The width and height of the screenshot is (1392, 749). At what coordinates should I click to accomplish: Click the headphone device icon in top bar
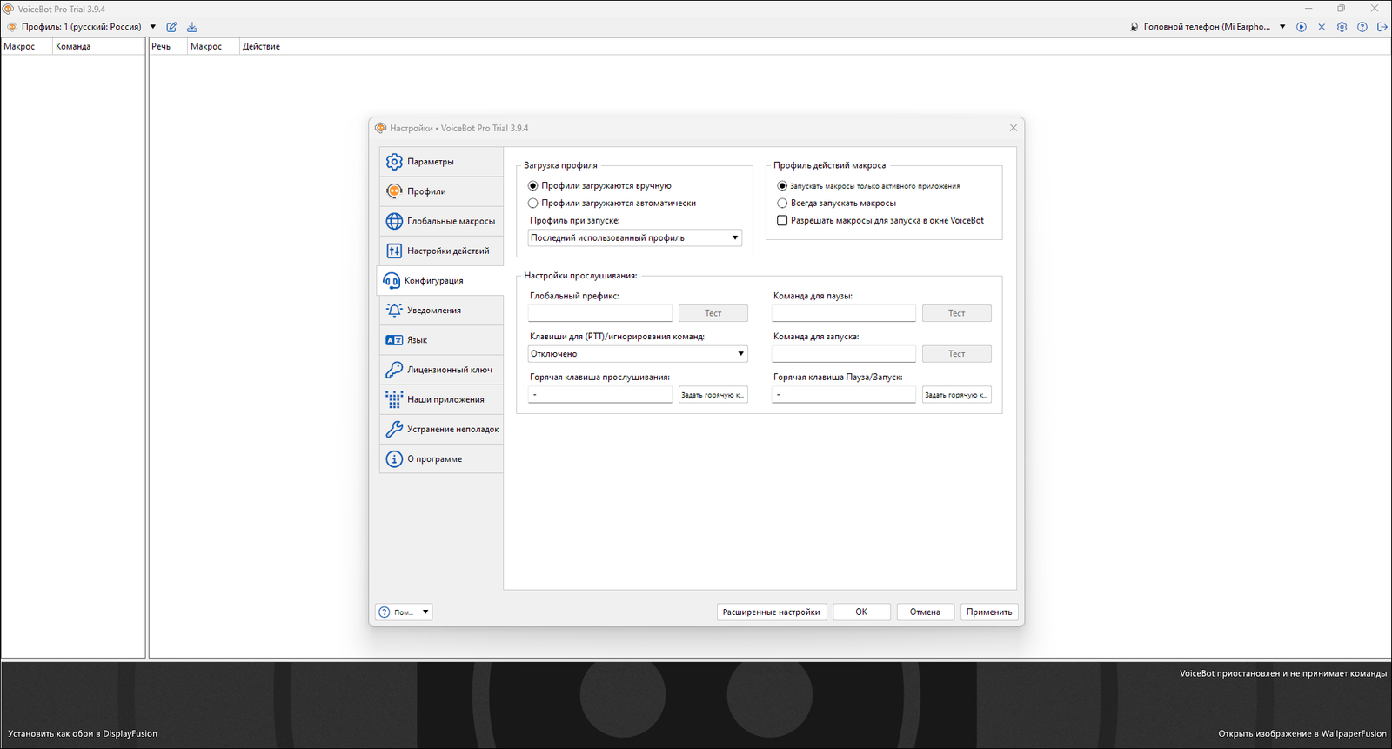[1134, 27]
